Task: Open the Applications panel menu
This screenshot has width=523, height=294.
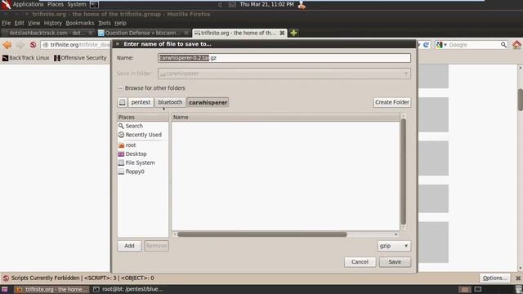Action: point(28,4)
